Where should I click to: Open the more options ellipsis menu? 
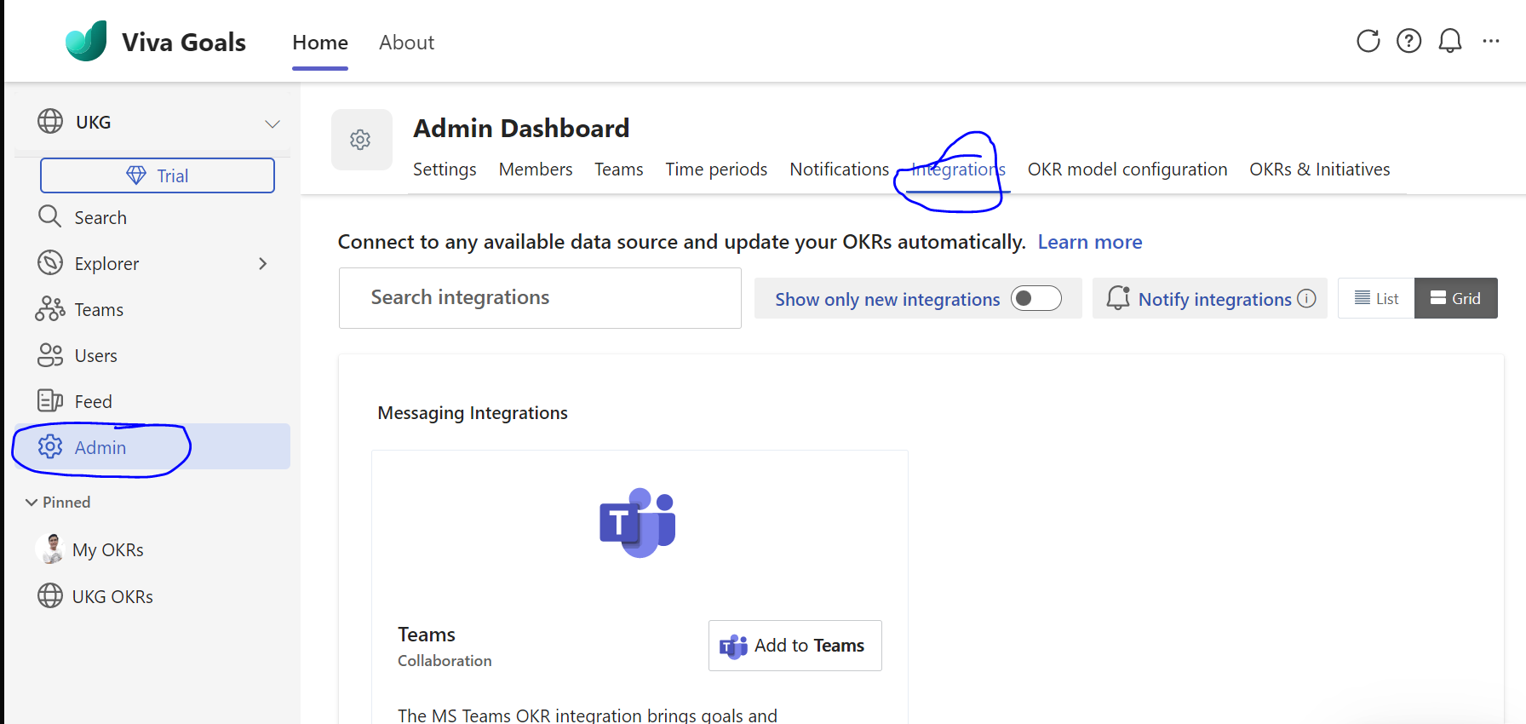pos(1490,41)
